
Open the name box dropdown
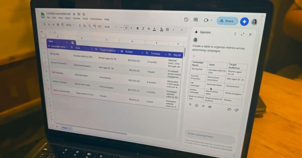(50, 32)
